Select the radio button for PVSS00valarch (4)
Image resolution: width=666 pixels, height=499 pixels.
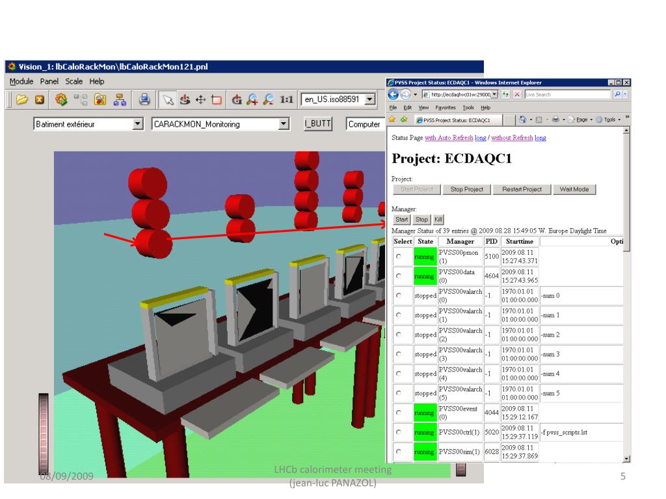pyautogui.click(x=399, y=374)
